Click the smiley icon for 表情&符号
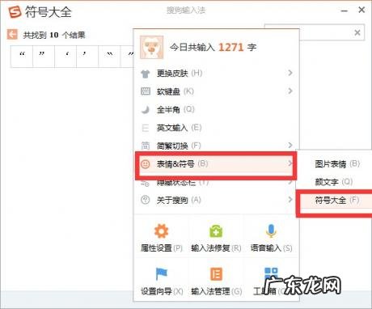This screenshot has height=309, width=372. (146, 163)
